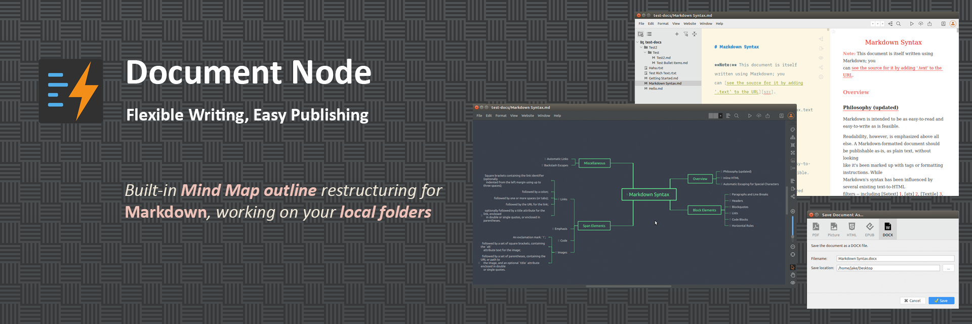Click eye preview icon in mind map sidebar

point(793,283)
